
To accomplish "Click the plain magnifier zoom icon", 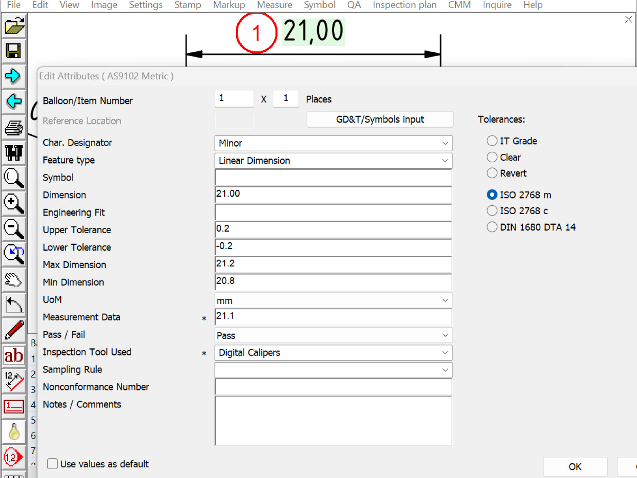I will tap(14, 178).
